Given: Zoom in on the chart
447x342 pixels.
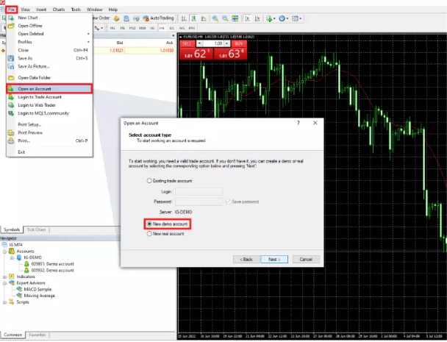Looking at the screenshot, I should coord(215,18).
